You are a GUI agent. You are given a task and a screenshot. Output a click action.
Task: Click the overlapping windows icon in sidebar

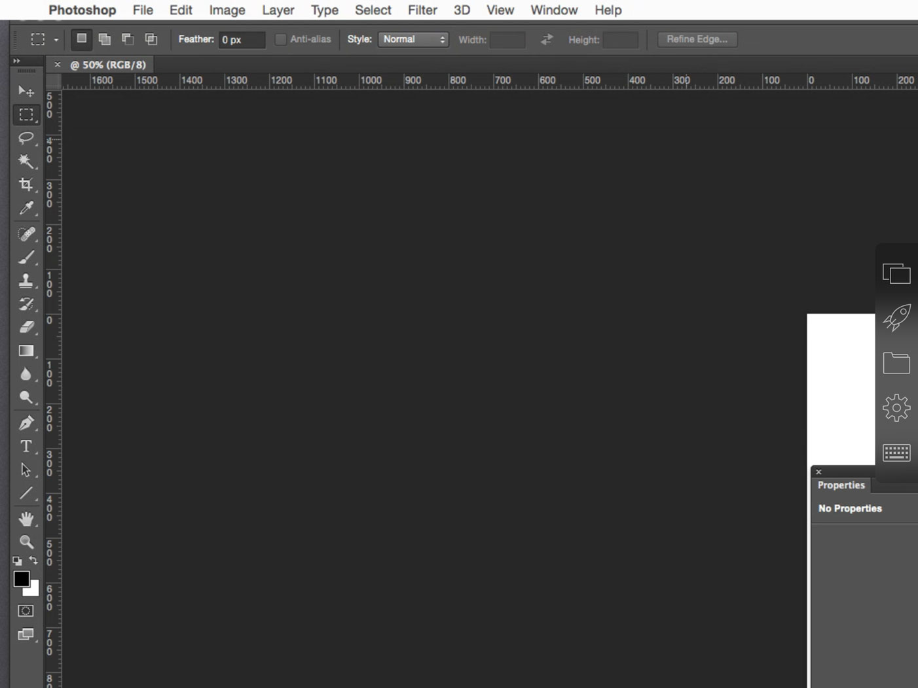pyautogui.click(x=896, y=273)
